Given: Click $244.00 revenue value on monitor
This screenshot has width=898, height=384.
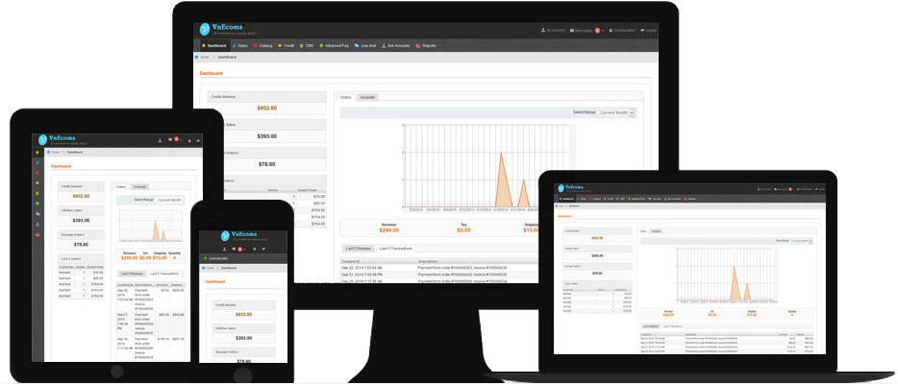Looking at the screenshot, I should pyautogui.click(x=388, y=229).
